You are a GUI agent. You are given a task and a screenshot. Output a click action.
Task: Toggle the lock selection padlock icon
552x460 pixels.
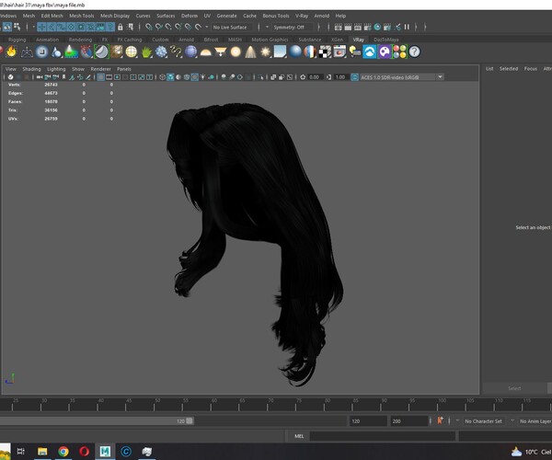[121, 27]
